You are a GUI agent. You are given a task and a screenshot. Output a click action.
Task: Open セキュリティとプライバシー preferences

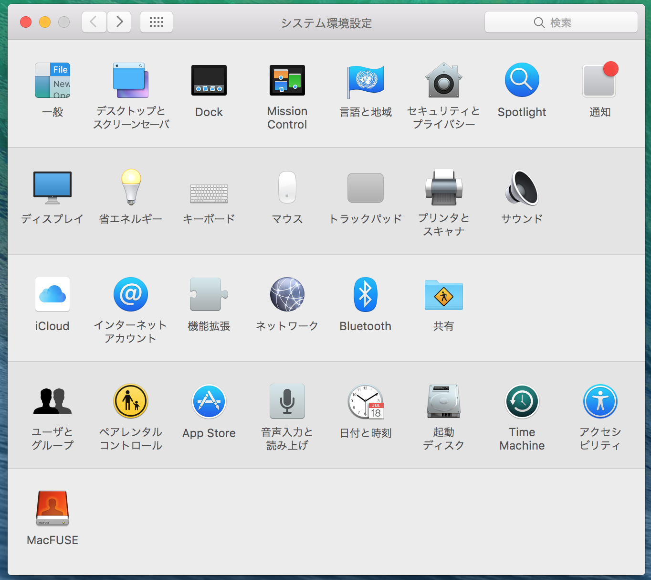[444, 80]
